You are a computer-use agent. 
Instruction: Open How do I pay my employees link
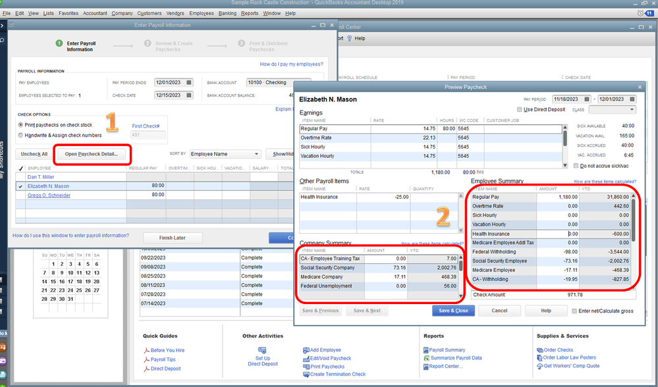click(292, 64)
